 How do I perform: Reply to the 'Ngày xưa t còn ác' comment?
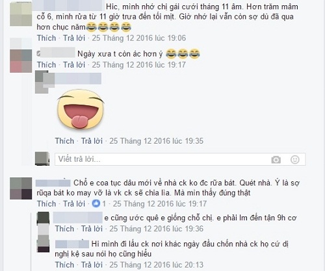(x=74, y=65)
